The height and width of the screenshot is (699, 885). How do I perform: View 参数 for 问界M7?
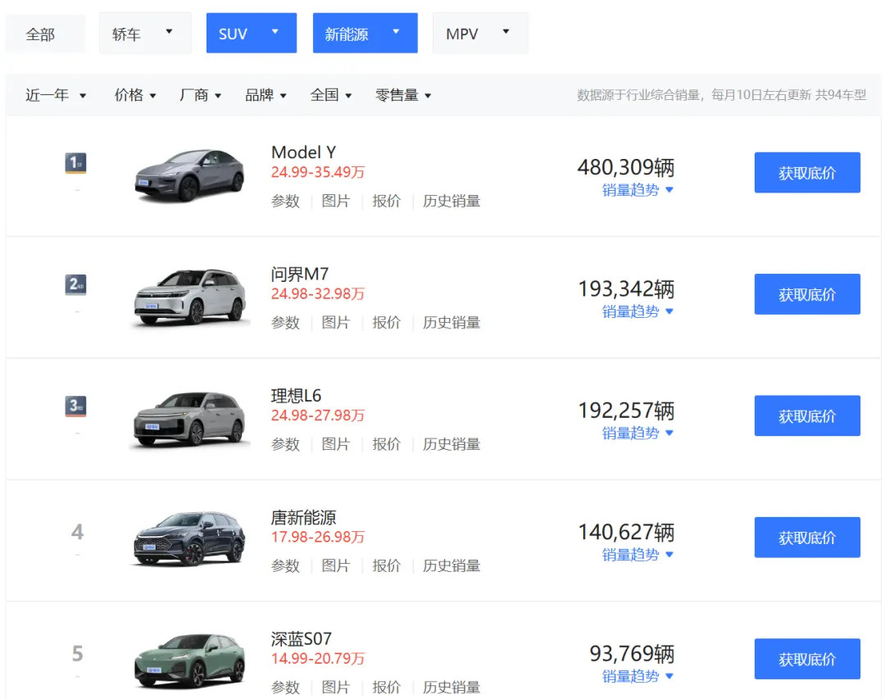click(x=286, y=322)
